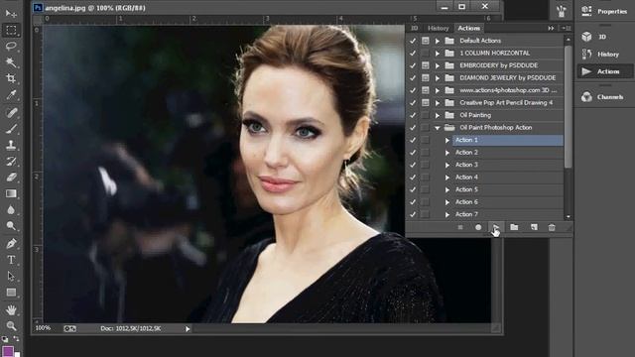Select the Rectangular Marquee tool
Viewport: 635px width, 357px height.
tap(11, 31)
